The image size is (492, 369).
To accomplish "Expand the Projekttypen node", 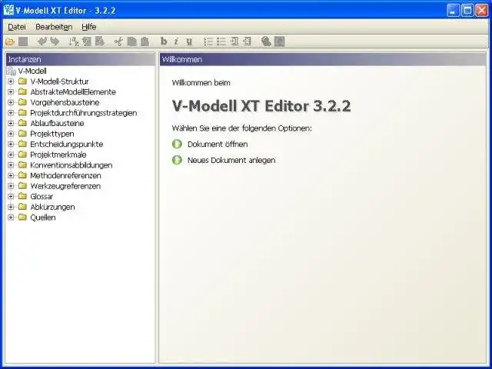I will point(11,134).
